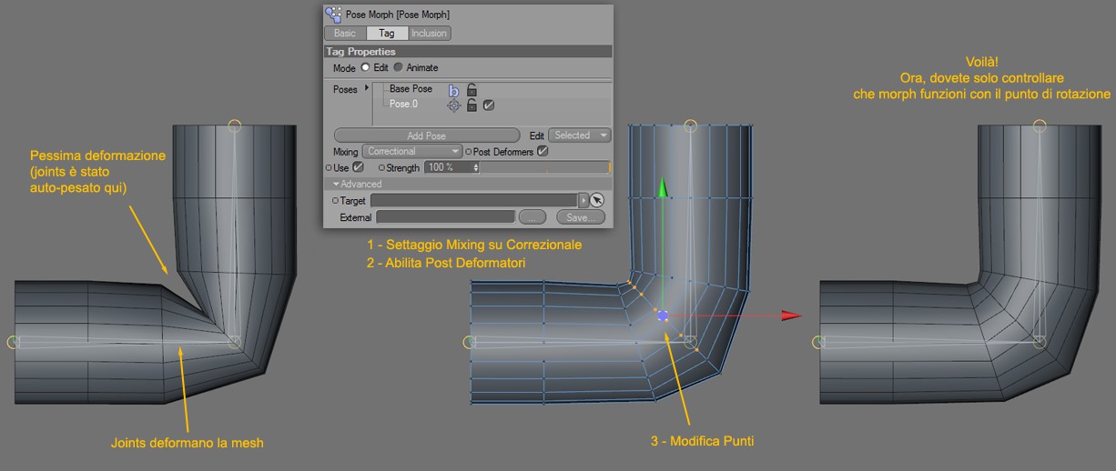Viewport: 1116px width, 471px height.
Task: Click the Pose.0 target crosshair icon
Action: [453, 105]
